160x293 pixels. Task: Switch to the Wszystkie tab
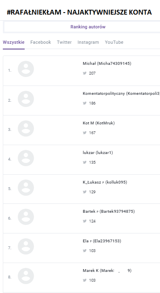point(14,42)
